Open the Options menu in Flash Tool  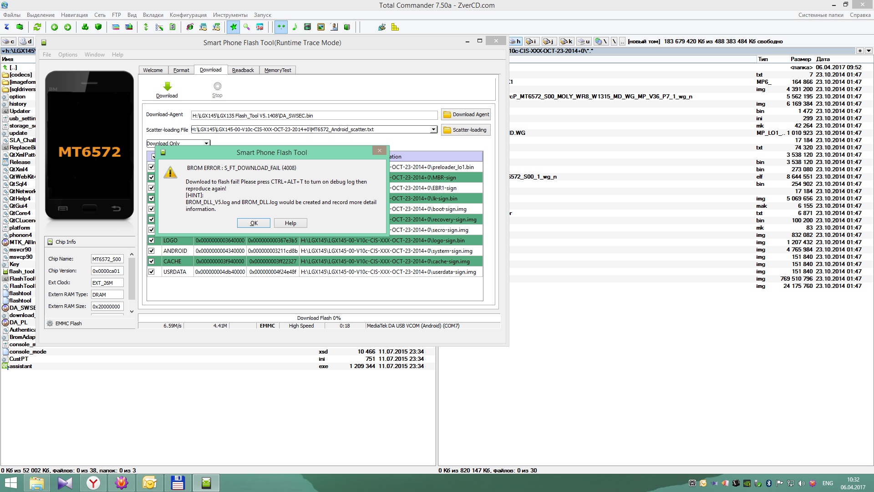coord(67,55)
